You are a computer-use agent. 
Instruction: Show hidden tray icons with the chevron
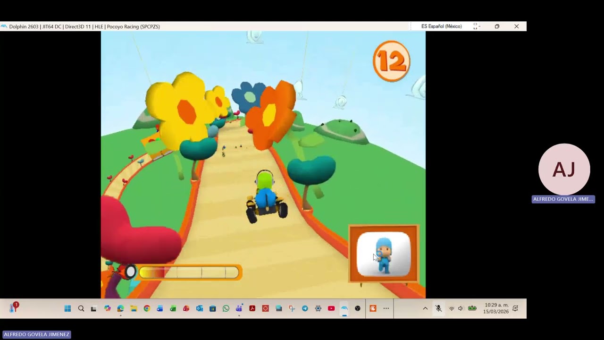[x=425, y=308]
